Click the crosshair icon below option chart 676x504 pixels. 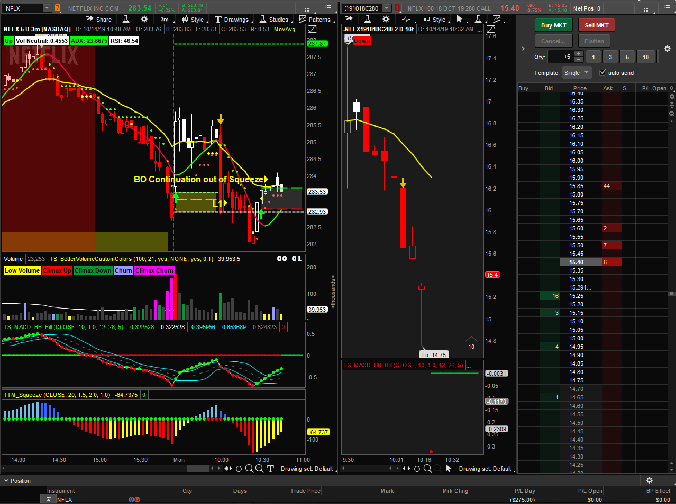(x=417, y=469)
